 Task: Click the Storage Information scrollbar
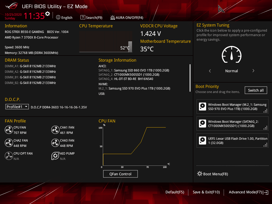pos(190,78)
